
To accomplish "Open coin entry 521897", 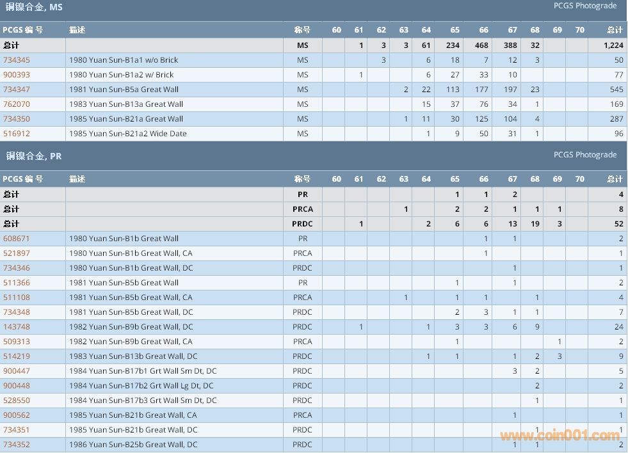I will [17, 253].
